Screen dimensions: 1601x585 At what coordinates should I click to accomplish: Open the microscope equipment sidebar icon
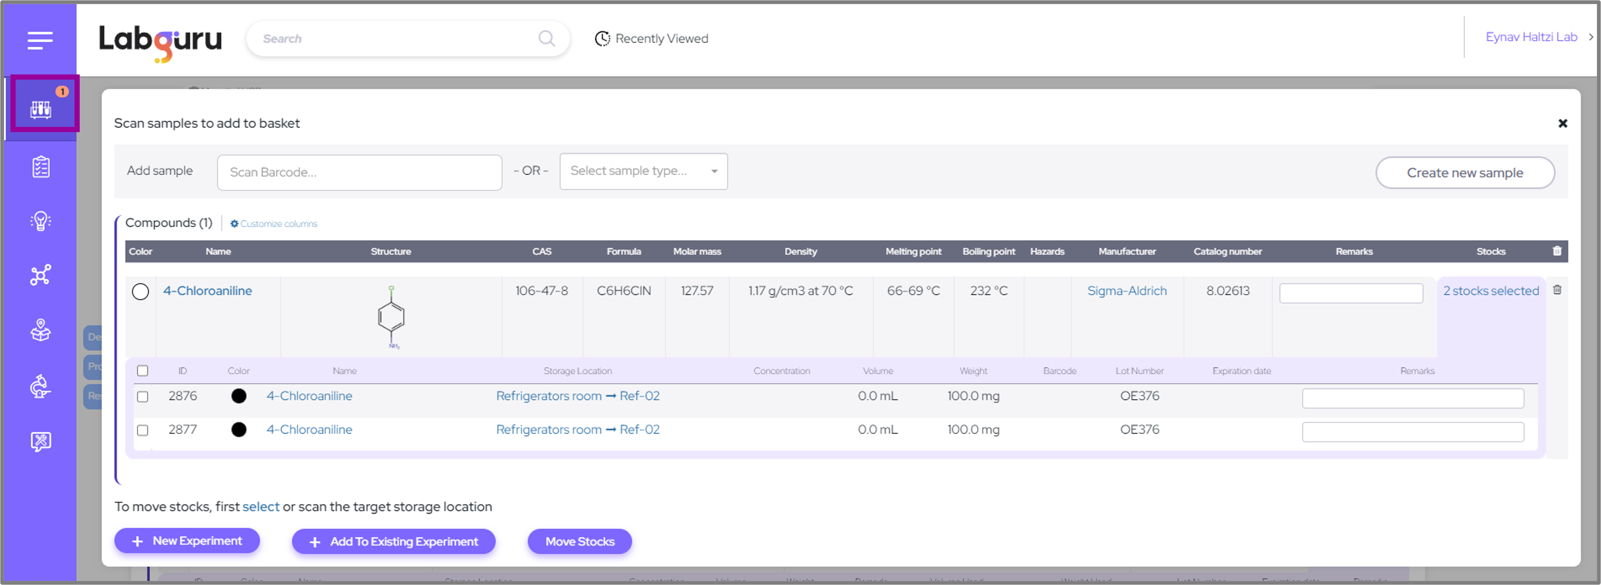pyautogui.click(x=41, y=386)
